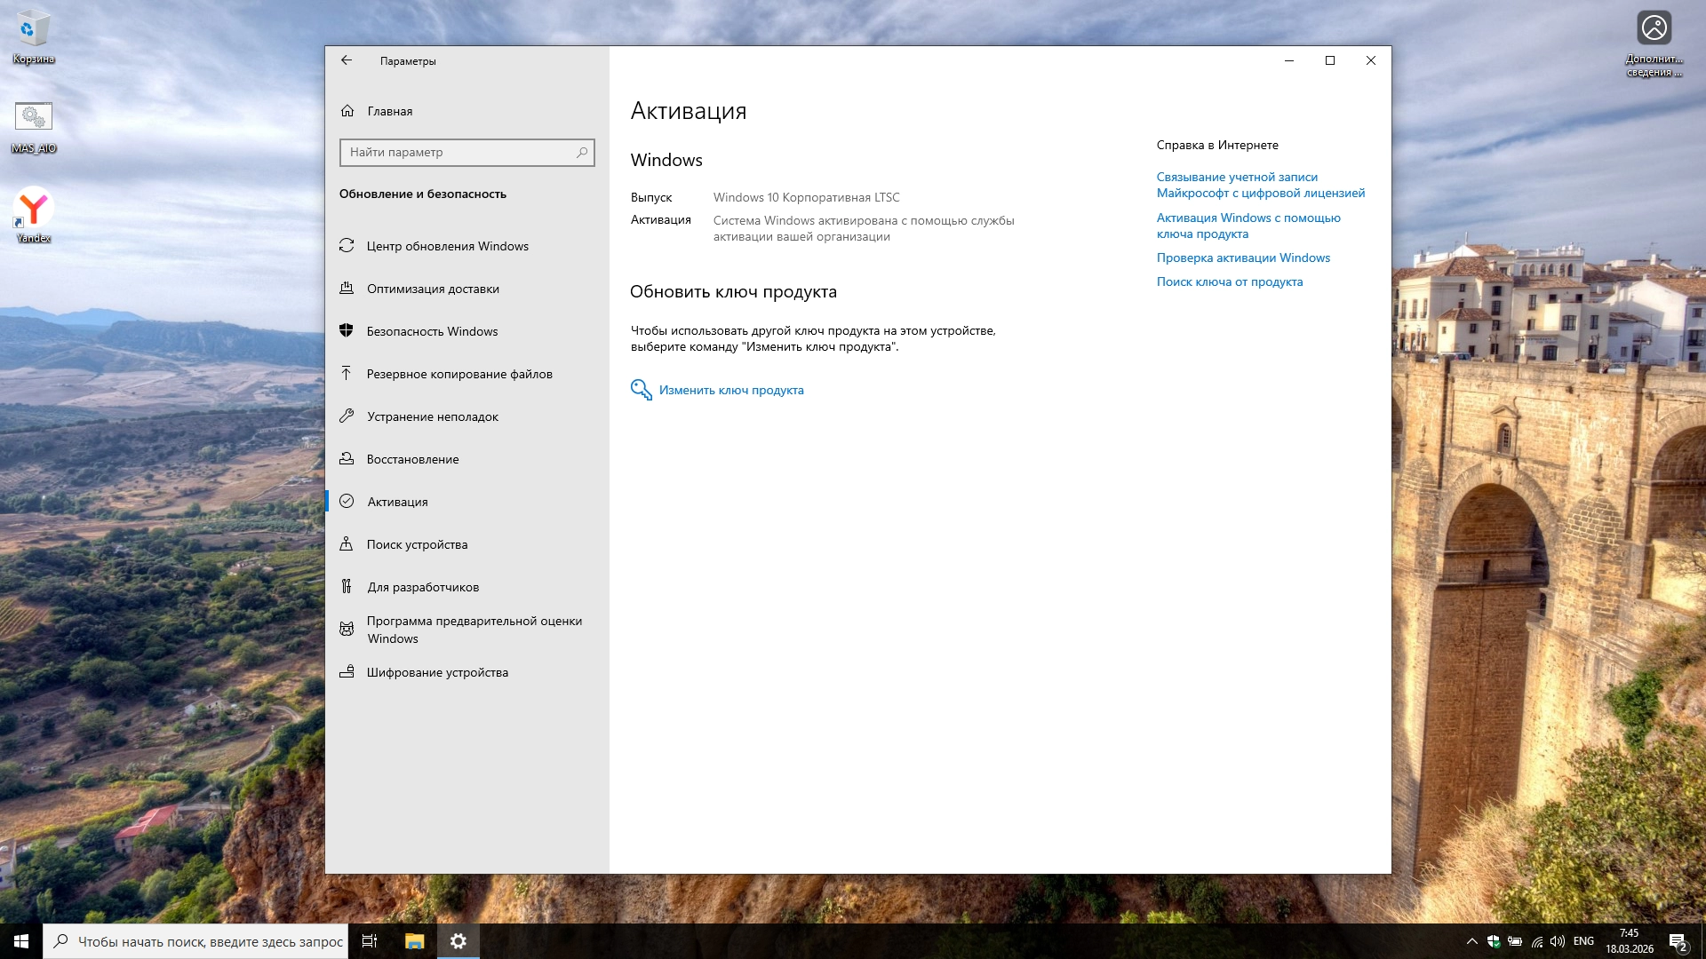The height and width of the screenshot is (959, 1706).
Task: Click Изменить ключ продукта link
Action: coord(730,390)
